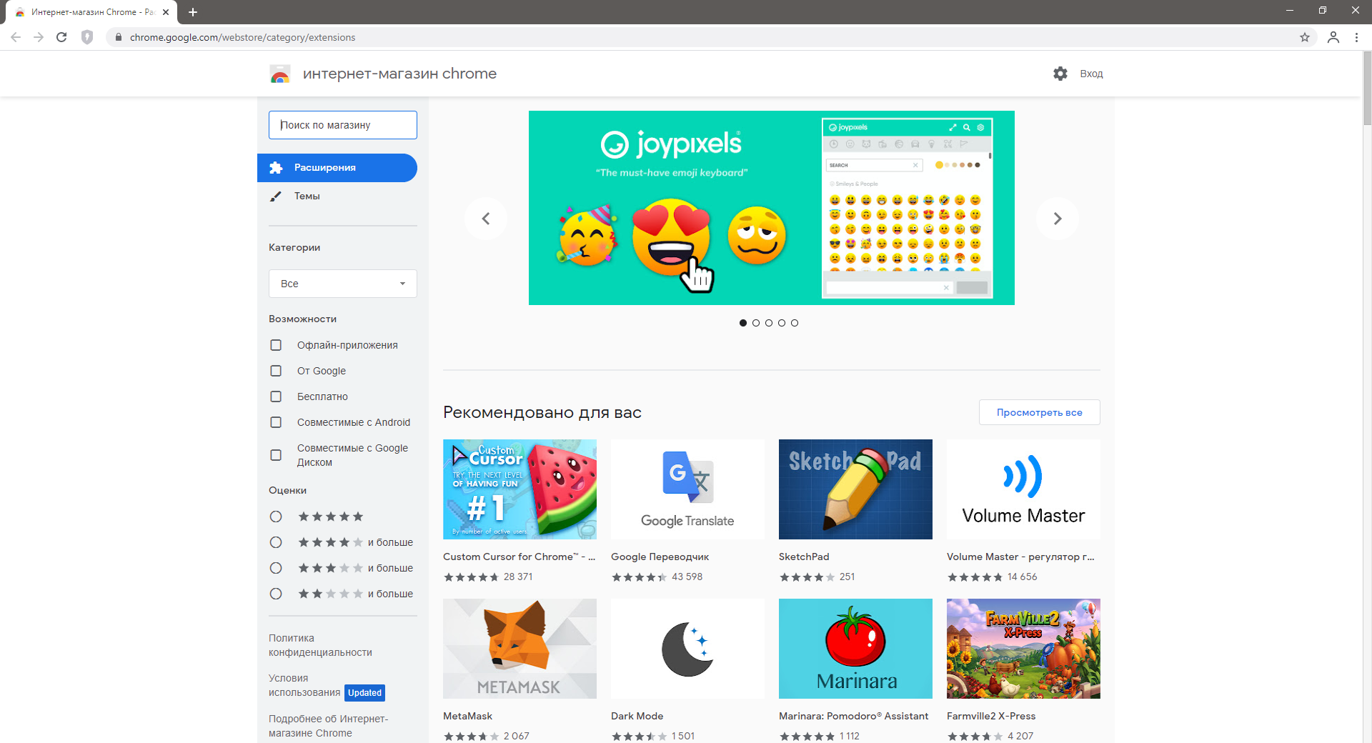Select the five-star rating radio button

(x=276, y=517)
